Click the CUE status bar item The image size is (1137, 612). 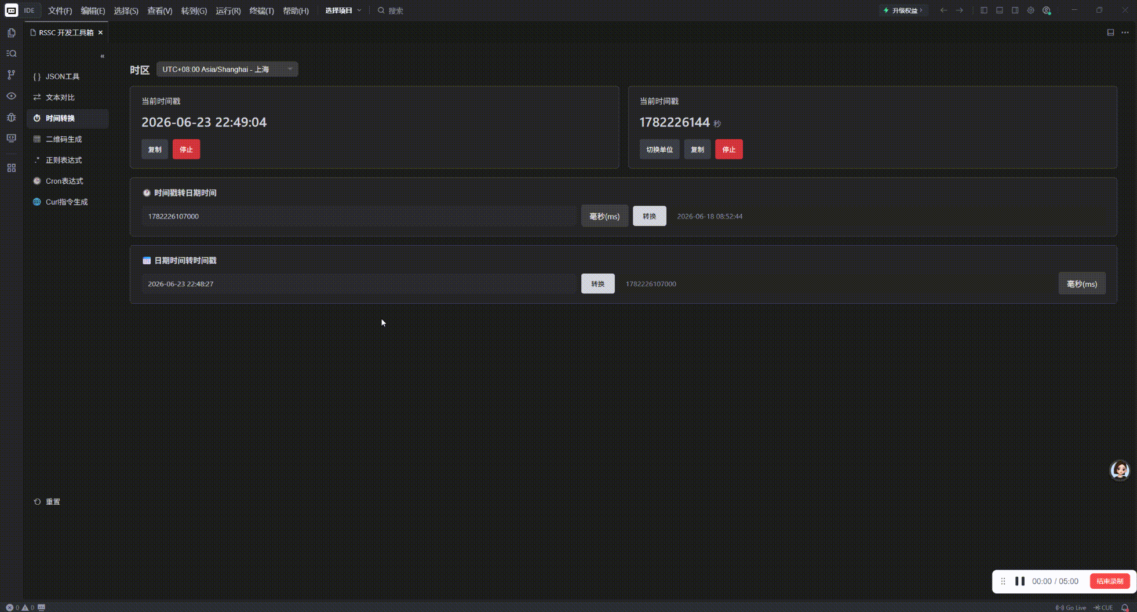1103,607
